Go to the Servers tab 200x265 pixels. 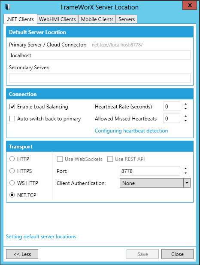click(x=127, y=19)
